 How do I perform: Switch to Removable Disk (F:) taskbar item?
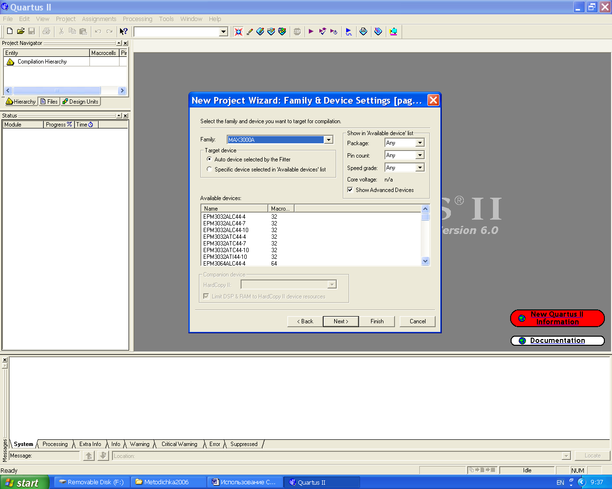pos(91,482)
